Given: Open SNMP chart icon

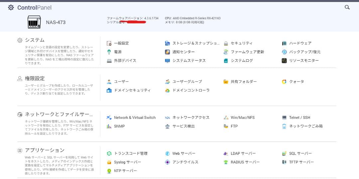Looking at the screenshot, I should point(109,126).
